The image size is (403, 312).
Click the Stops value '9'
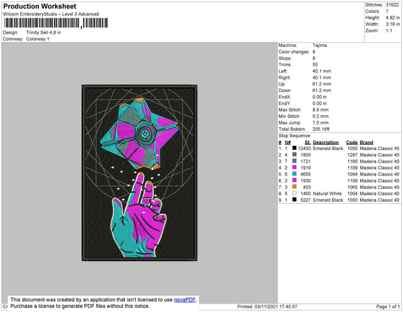point(314,58)
